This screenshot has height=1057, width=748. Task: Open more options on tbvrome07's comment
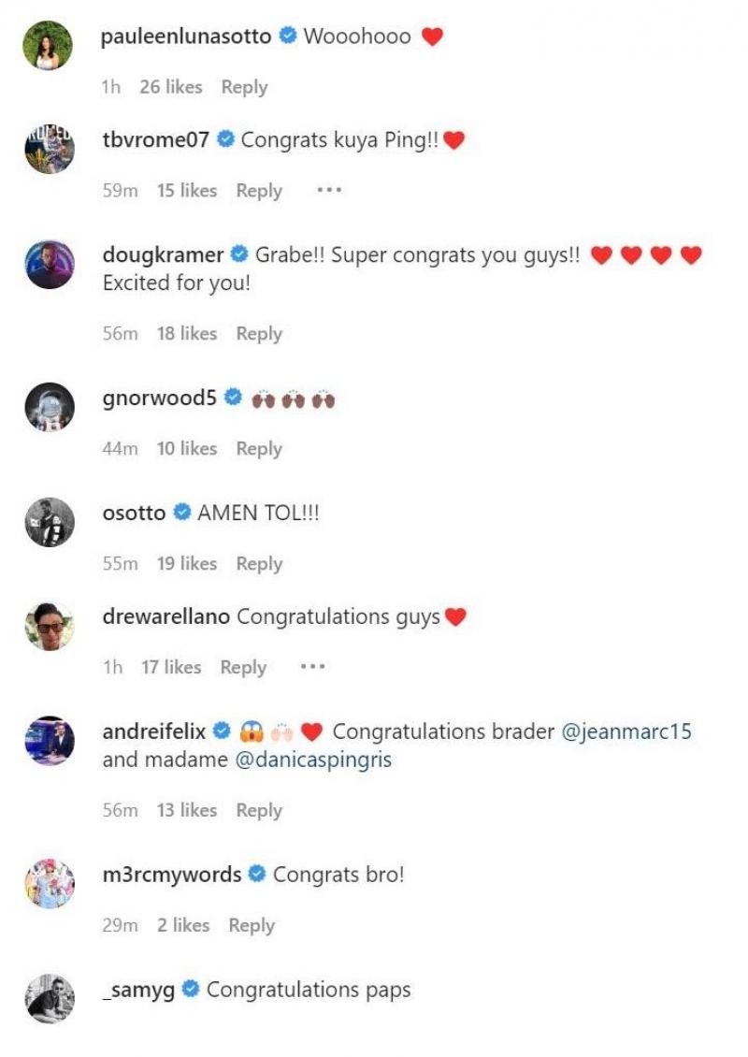pyautogui.click(x=328, y=190)
